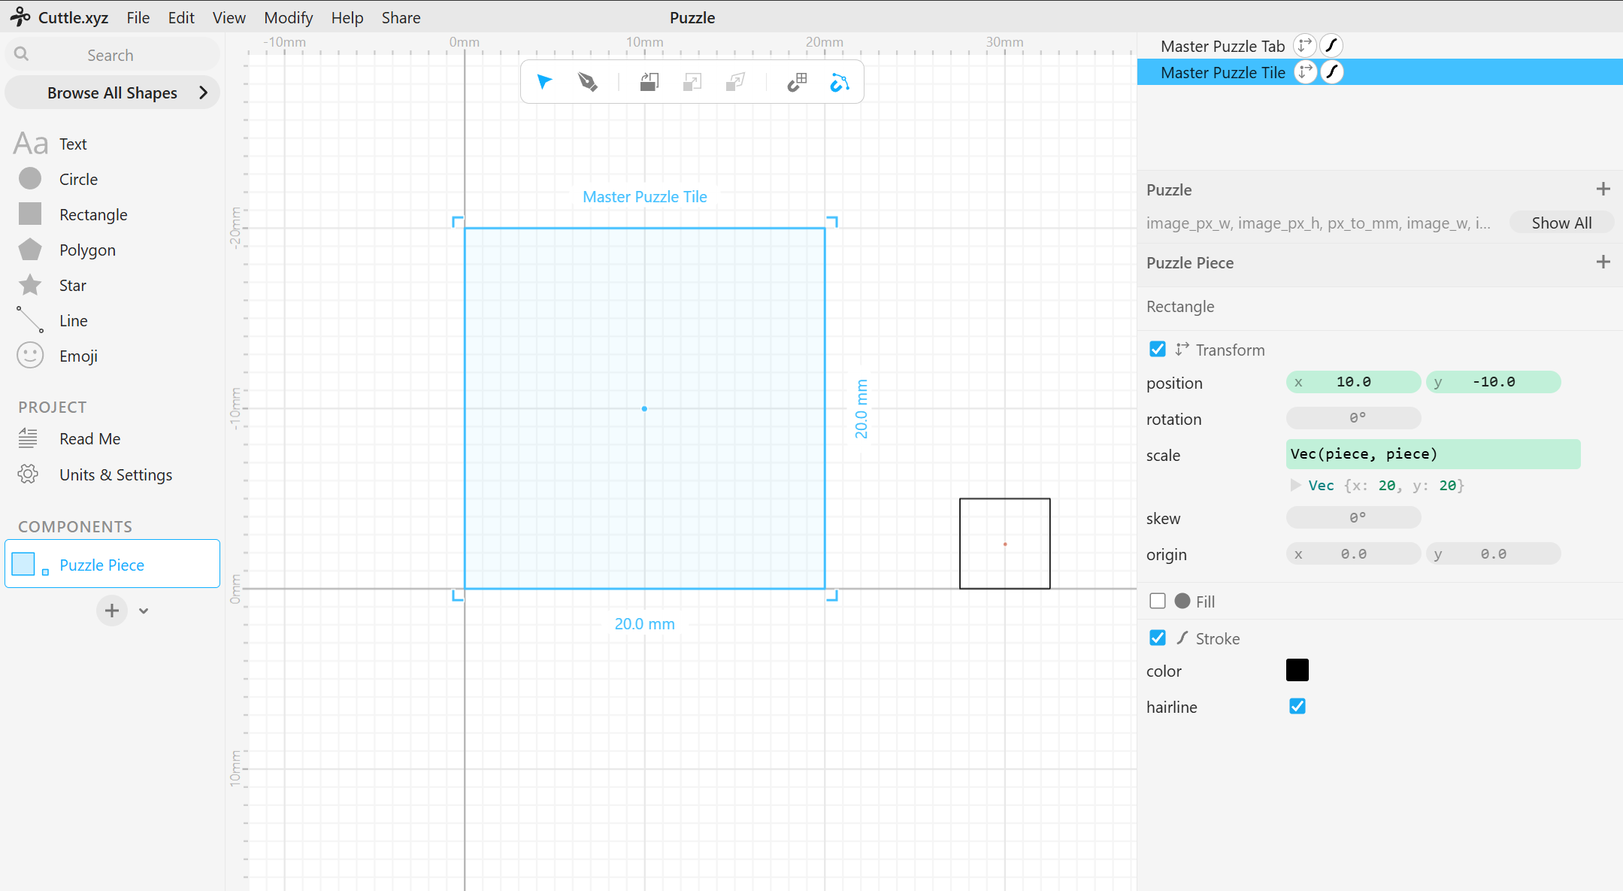Open the Modify menu

[x=289, y=17]
